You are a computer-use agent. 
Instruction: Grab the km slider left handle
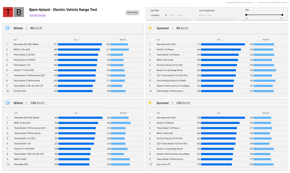click(x=246, y=15)
